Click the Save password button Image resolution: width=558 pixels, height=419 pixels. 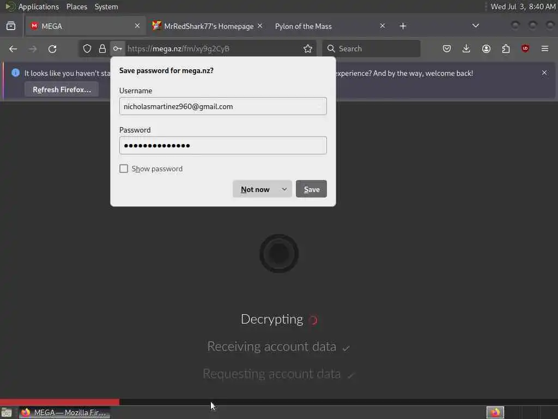point(311,189)
